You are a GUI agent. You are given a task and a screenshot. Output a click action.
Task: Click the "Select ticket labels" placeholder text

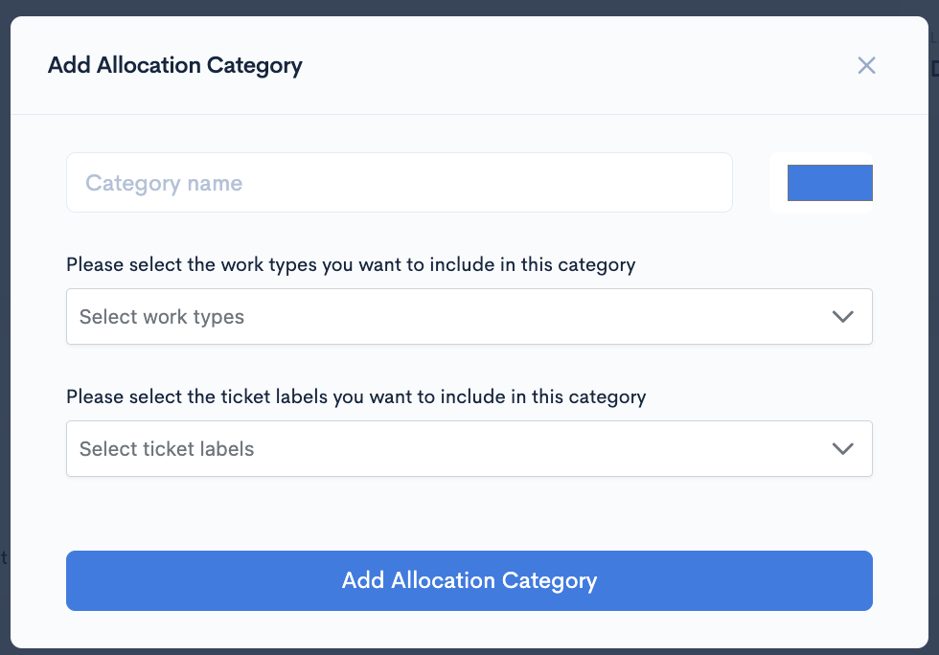pos(167,449)
